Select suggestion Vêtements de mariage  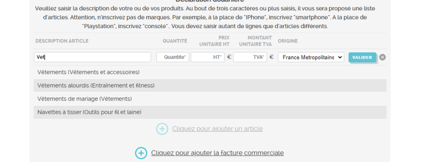point(210,99)
